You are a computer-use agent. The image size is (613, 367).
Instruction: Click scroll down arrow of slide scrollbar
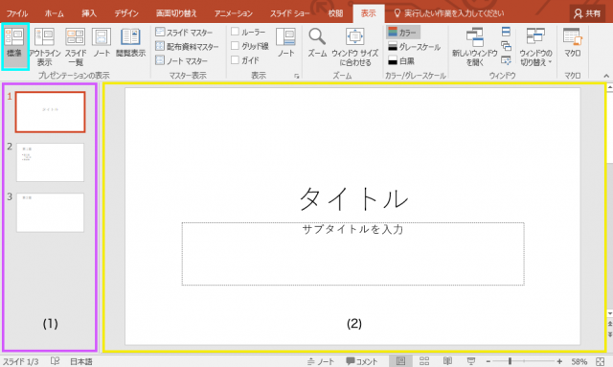point(609,313)
